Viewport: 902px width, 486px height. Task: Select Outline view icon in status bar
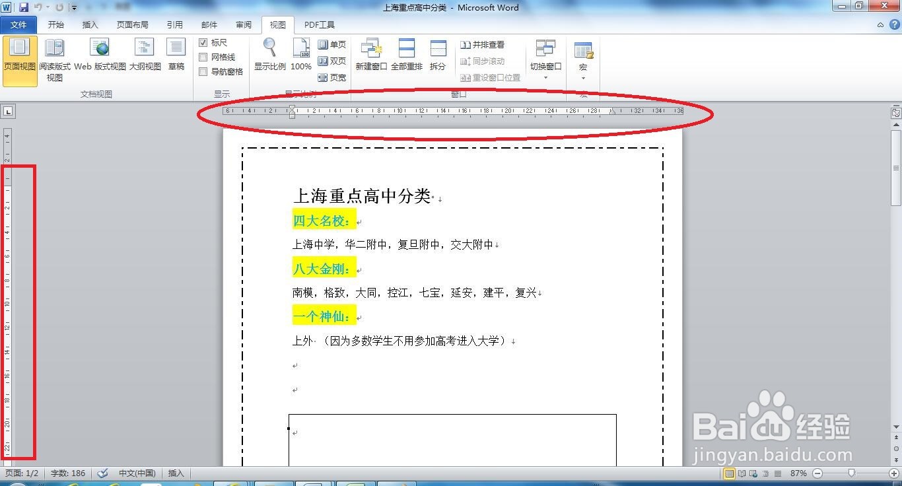tap(766, 473)
